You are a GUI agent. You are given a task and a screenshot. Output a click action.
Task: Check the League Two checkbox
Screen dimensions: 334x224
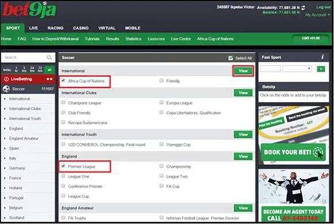pyautogui.click(x=161, y=176)
